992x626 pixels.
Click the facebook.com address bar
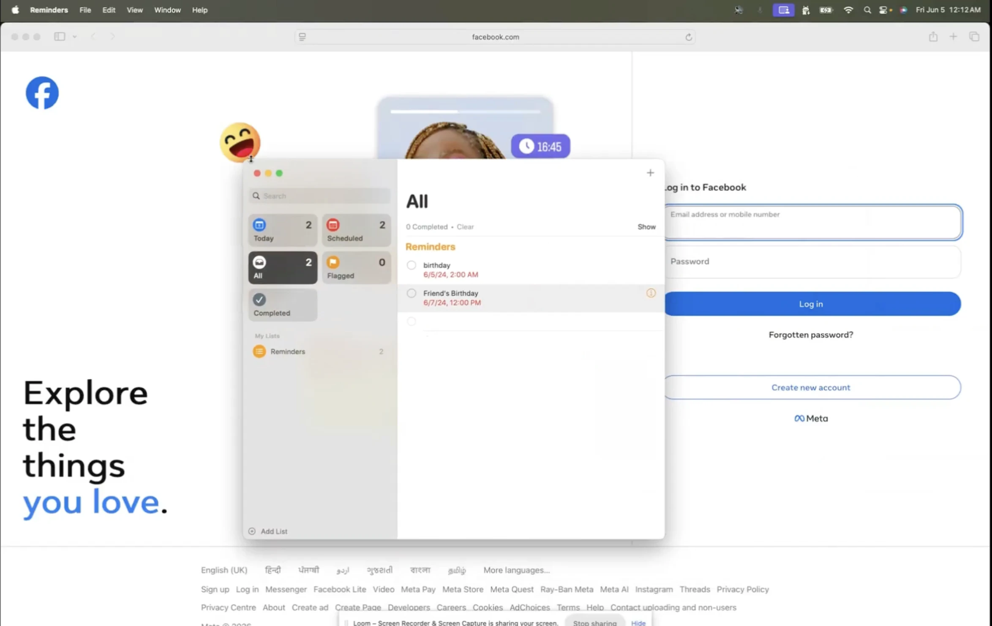(x=495, y=37)
